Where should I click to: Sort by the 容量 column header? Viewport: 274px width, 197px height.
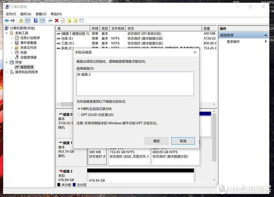click(209, 28)
